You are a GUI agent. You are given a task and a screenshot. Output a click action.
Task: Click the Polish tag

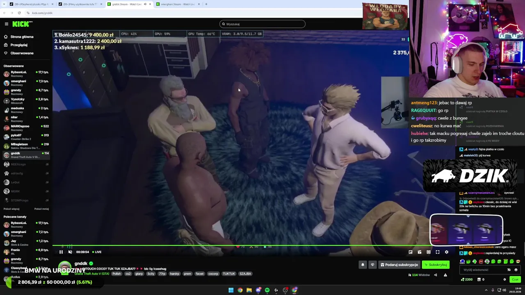[116, 274]
